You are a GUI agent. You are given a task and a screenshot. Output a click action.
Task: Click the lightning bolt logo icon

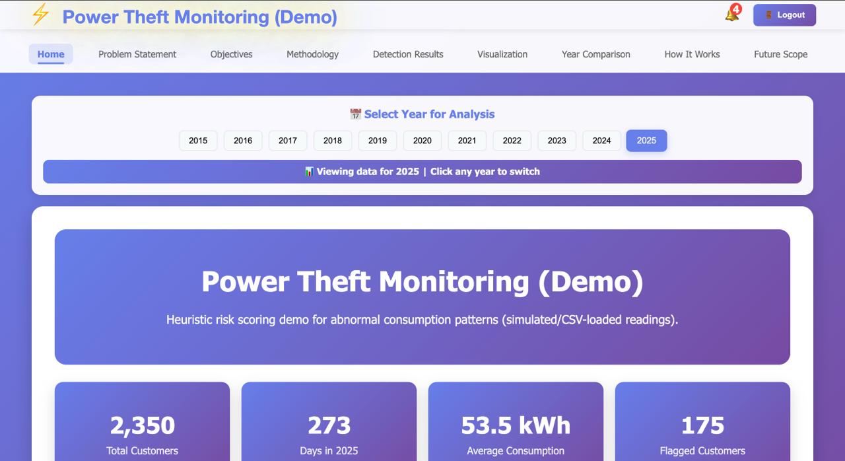[x=41, y=15]
